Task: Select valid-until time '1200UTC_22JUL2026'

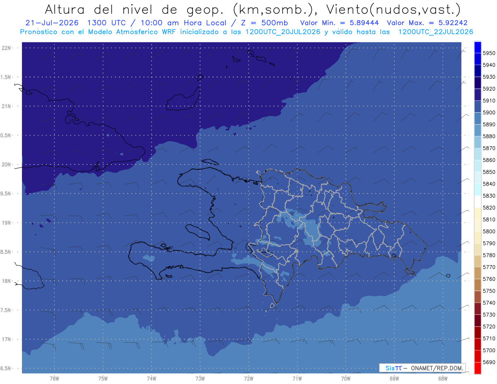Action: tap(436, 31)
